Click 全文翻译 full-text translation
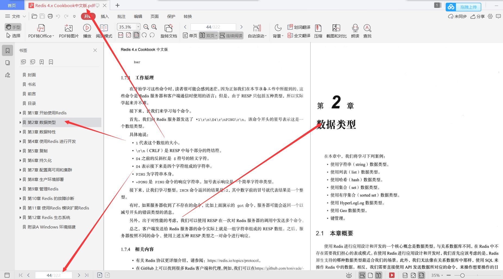Screen dimensions: 503x279 (299, 36)
